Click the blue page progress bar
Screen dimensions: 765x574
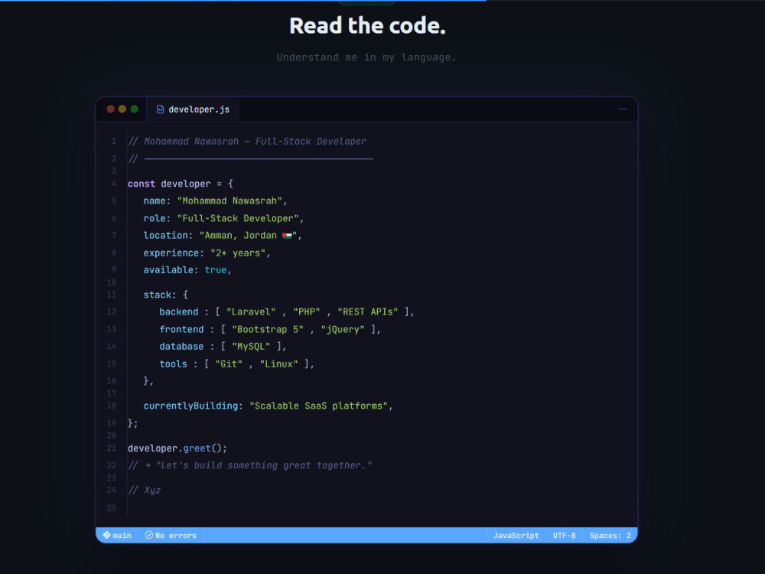pos(243,1)
